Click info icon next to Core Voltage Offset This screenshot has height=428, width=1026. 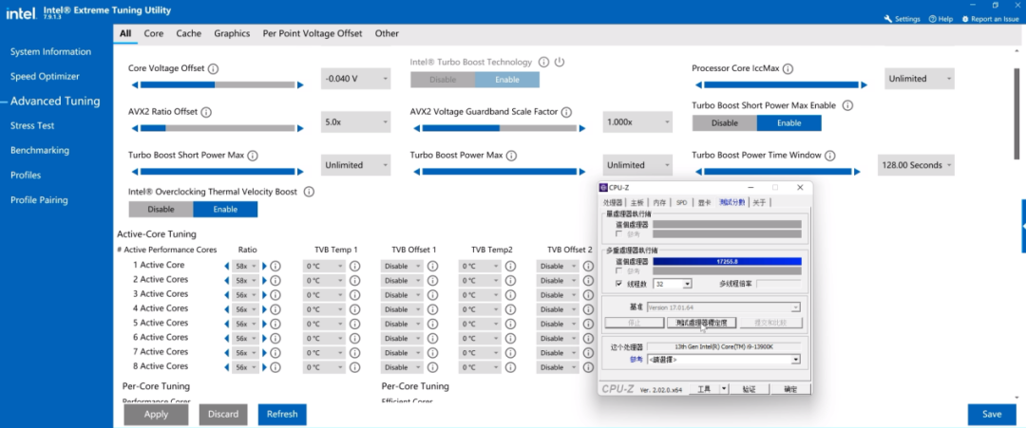click(213, 69)
